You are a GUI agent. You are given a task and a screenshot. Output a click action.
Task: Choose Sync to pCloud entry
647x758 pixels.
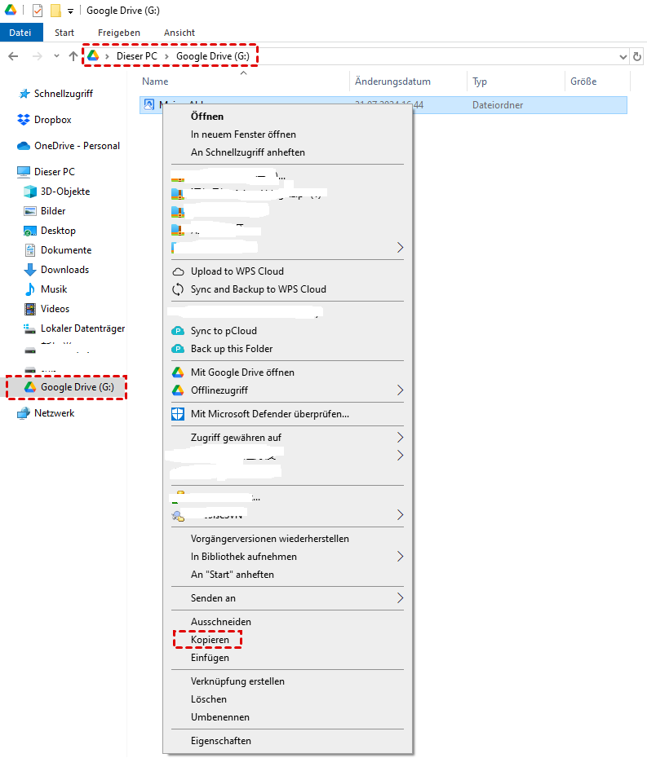pos(224,331)
